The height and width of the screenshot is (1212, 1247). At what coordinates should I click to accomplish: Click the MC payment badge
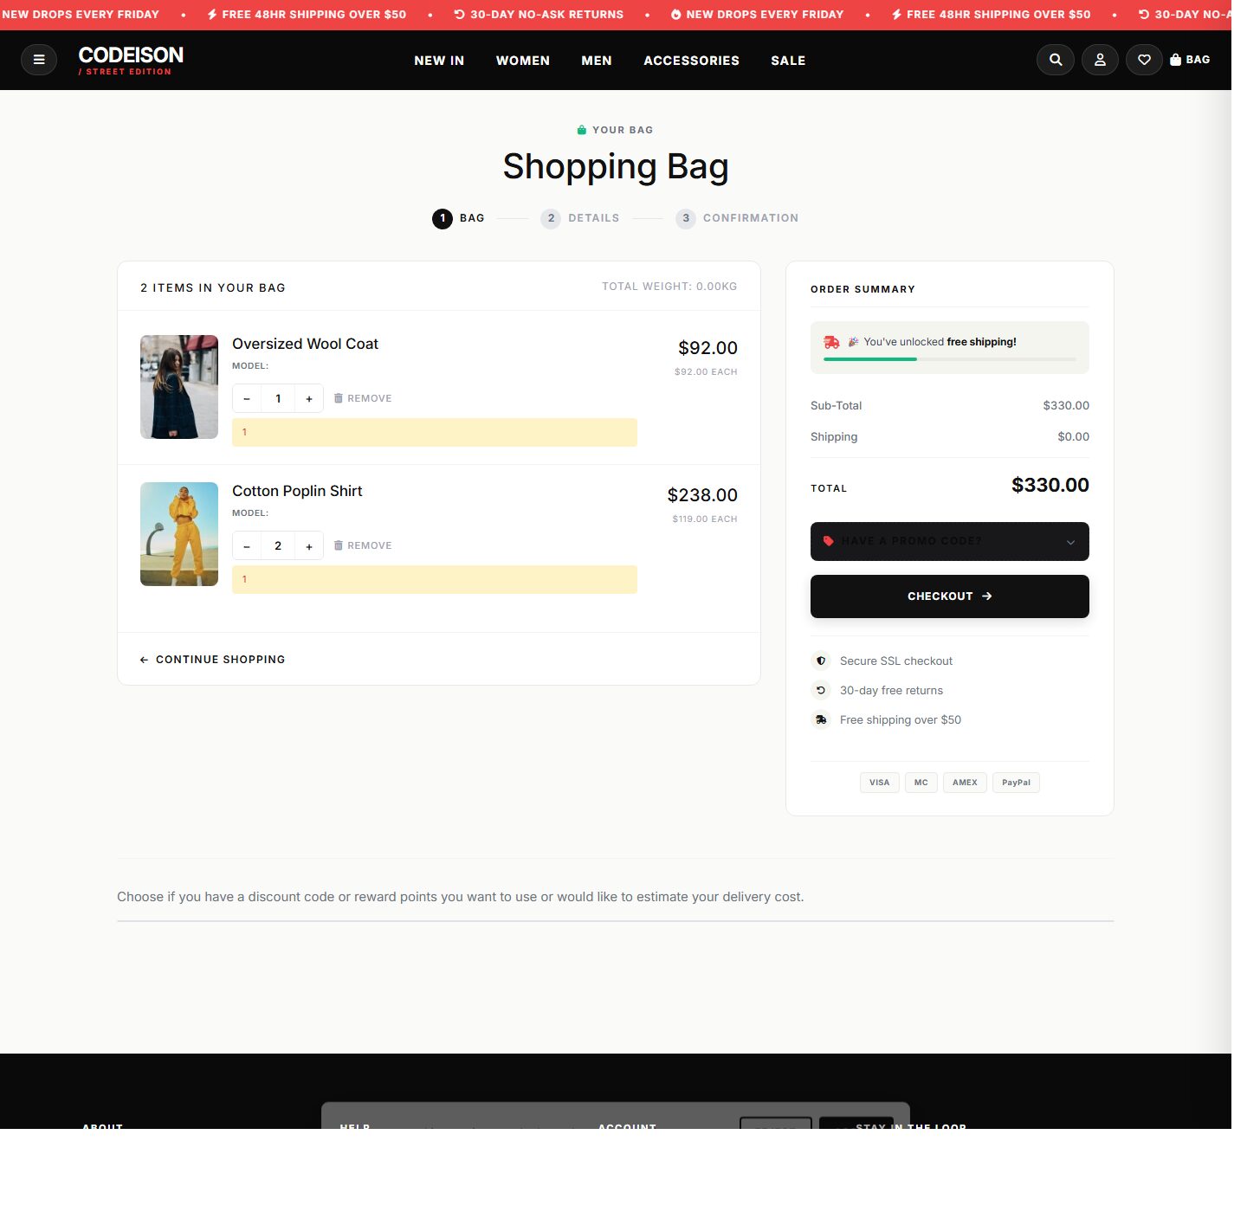pos(921,783)
